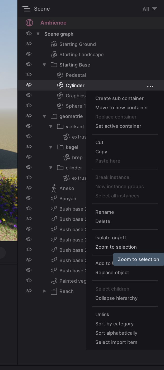Click the Aneko walking person icon
The image size is (164, 370).
click(54, 188)
